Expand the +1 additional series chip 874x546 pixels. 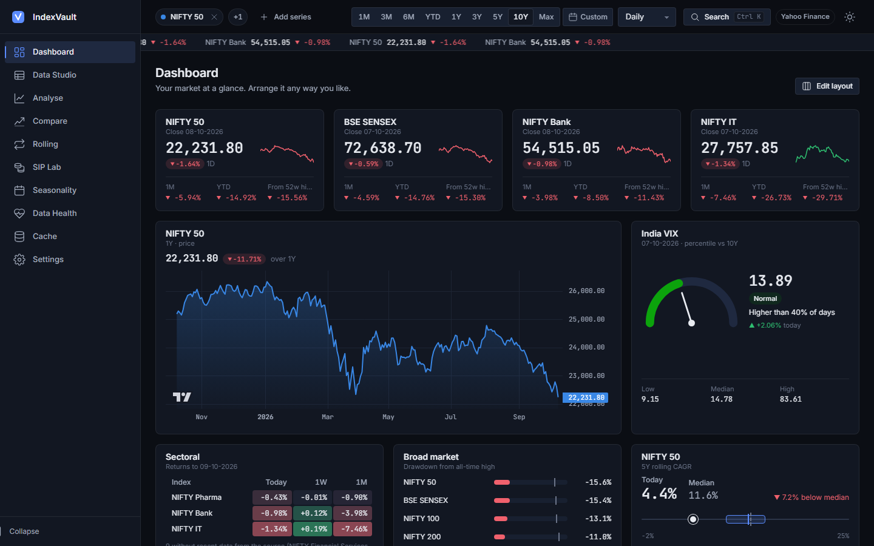pos(238,17)
